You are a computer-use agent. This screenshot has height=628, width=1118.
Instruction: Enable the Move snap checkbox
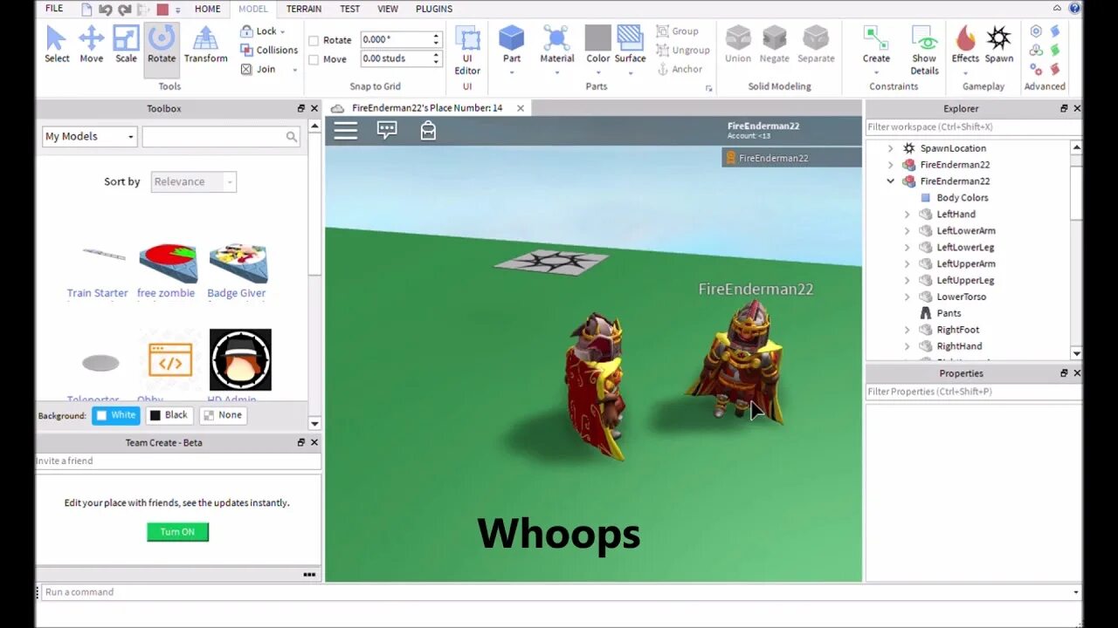pos(314,59)
